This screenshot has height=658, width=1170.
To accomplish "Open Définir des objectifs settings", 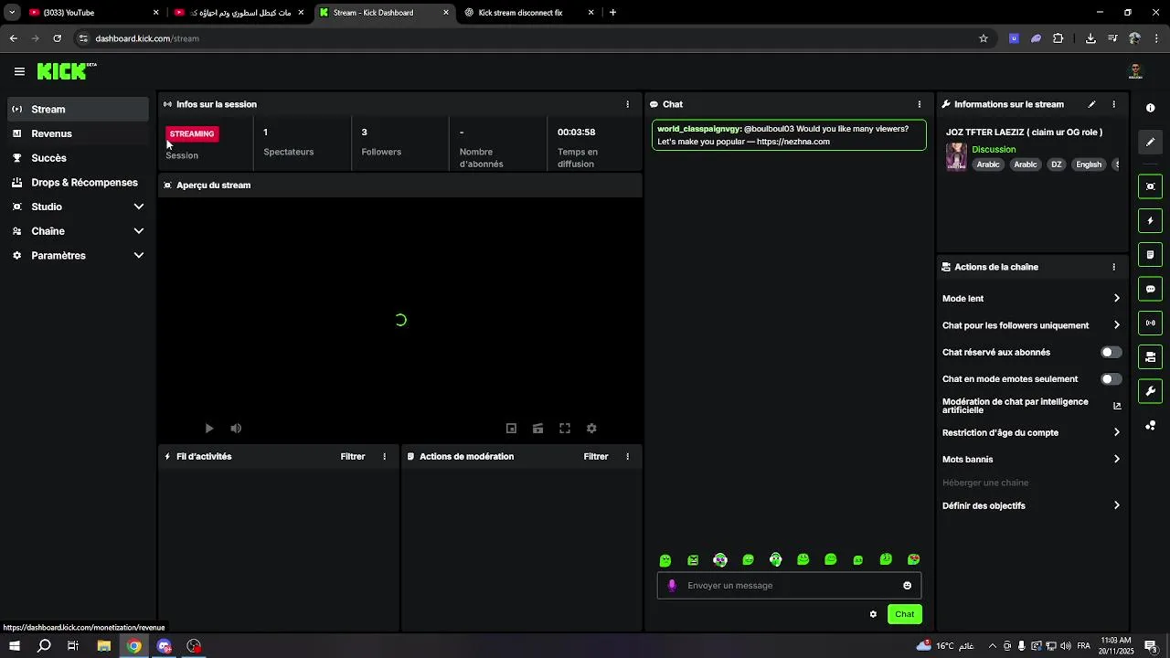I will (1031, 505).
